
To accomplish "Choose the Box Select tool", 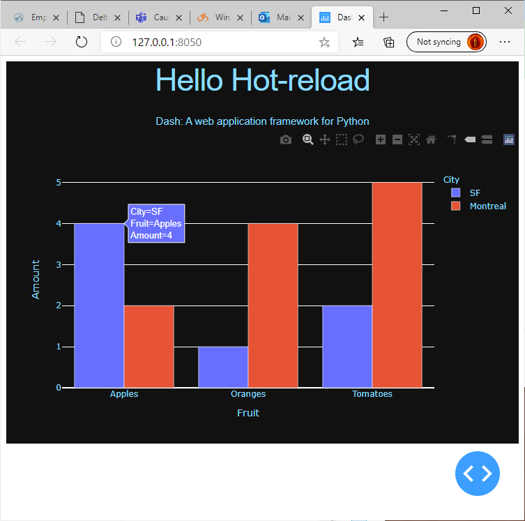I will click(x=342, y=139).
